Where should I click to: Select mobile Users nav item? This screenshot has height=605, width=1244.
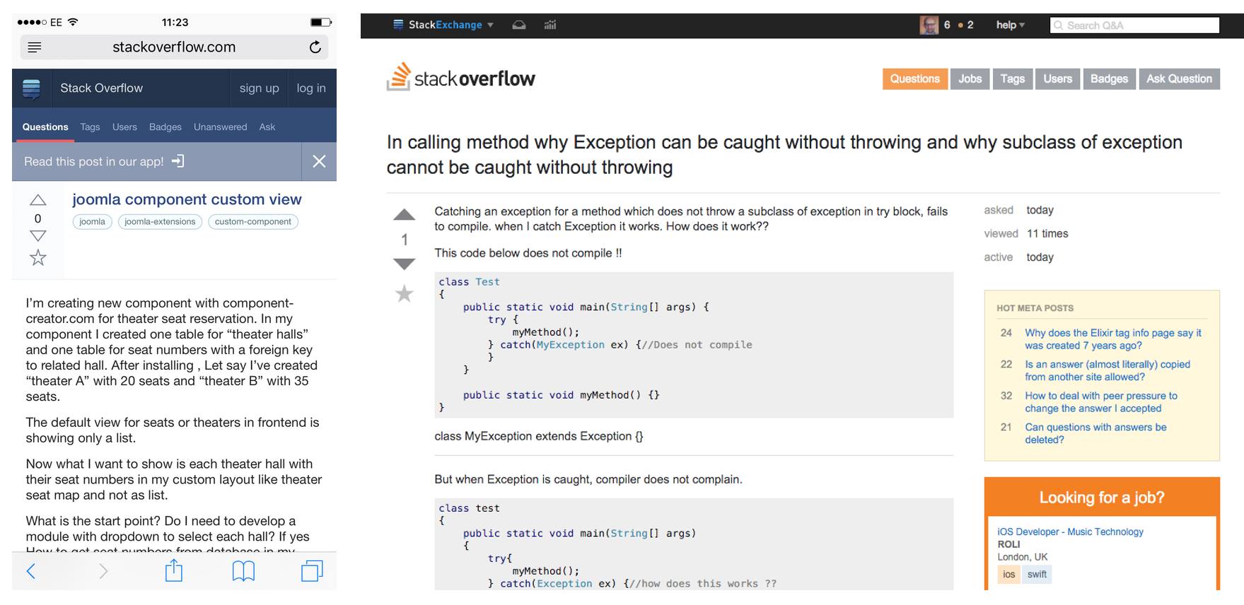pos(124,127)
